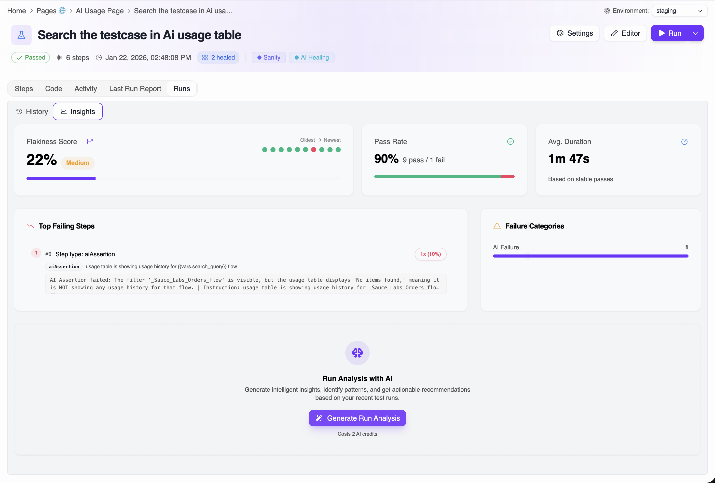Click the green check icon on Pass Rate card
This screenshot has width=715, height=483.
(511, 141)
